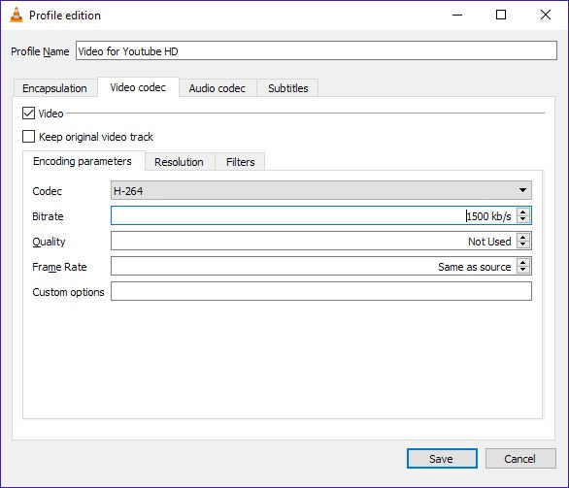Cancel the profile edition

[x=520, y=459]
